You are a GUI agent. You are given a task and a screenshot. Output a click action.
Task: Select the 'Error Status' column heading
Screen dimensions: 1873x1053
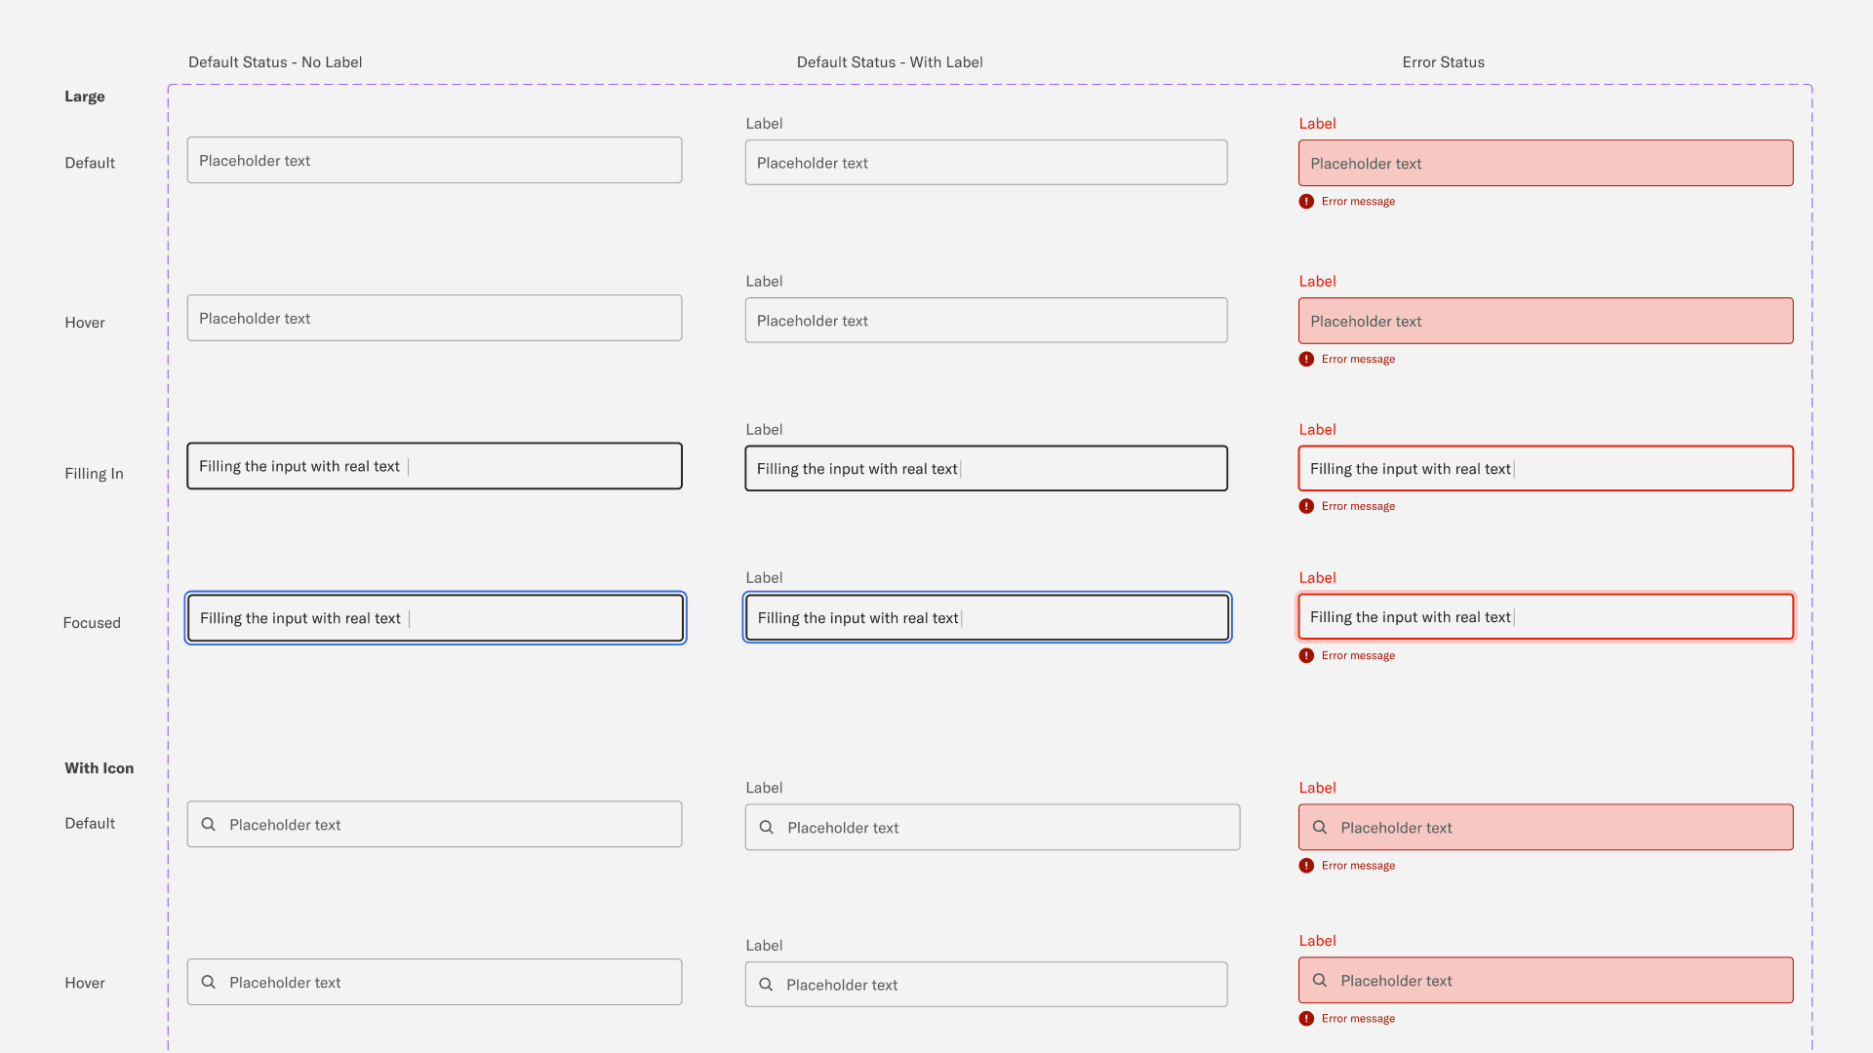click(1443, 62)
